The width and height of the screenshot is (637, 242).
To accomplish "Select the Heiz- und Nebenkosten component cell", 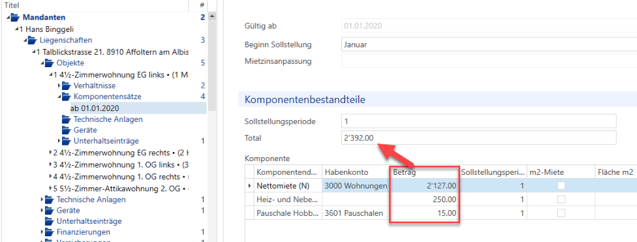I will [x=288, y=200].
